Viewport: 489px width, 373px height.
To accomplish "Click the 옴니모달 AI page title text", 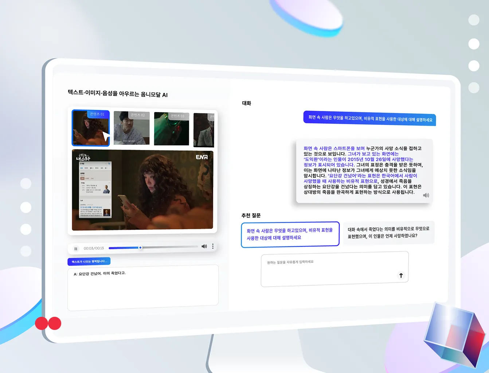I will pyautogui.click(x=118, y=93).
